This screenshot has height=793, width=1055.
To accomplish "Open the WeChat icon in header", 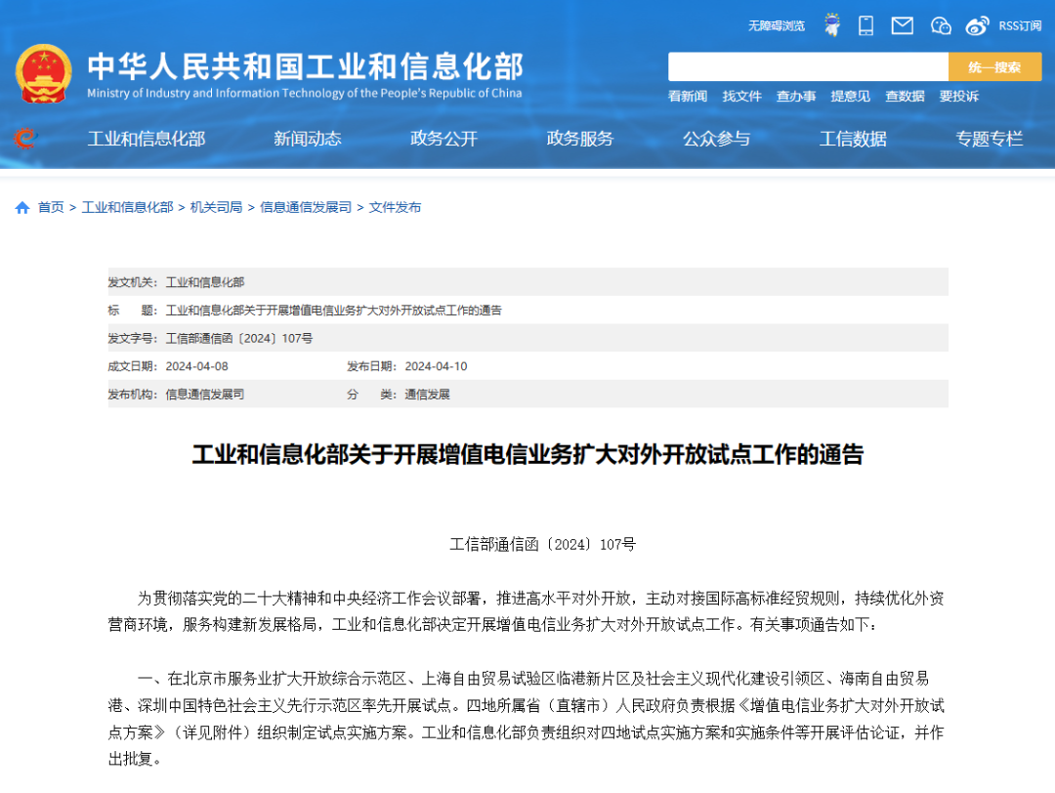I will tap(941, 25).
